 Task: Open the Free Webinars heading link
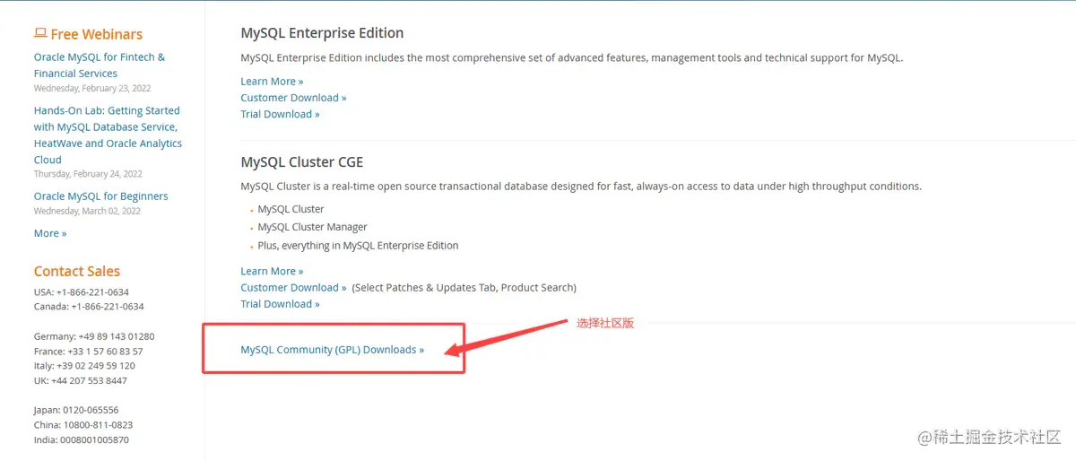pyautogui.click(x=96, y=34)
